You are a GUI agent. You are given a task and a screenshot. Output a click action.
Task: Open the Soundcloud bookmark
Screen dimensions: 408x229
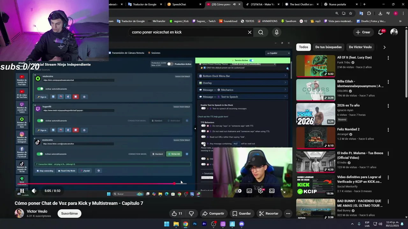pyautogui.click(x=228, y=21)
